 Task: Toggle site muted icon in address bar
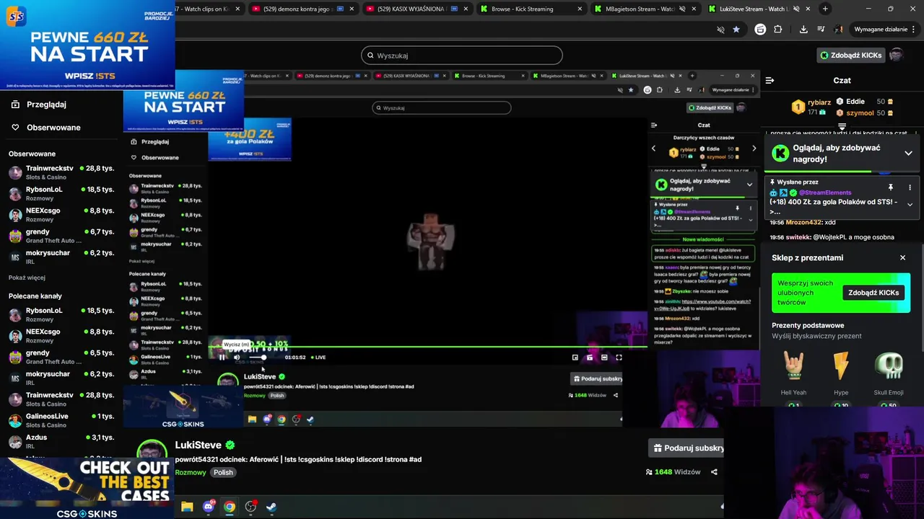pos(720,30)
